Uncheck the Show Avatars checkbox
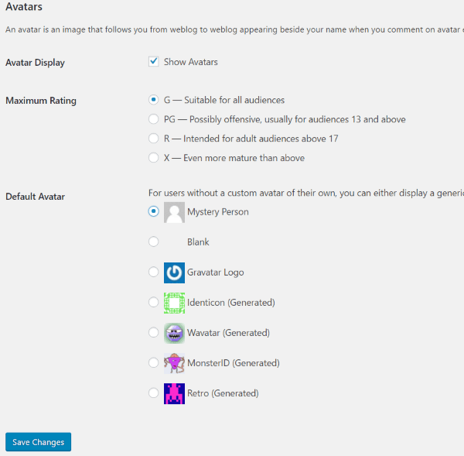Image resolution: width=464 pixels, height=456 pixels. pos(154,62)
